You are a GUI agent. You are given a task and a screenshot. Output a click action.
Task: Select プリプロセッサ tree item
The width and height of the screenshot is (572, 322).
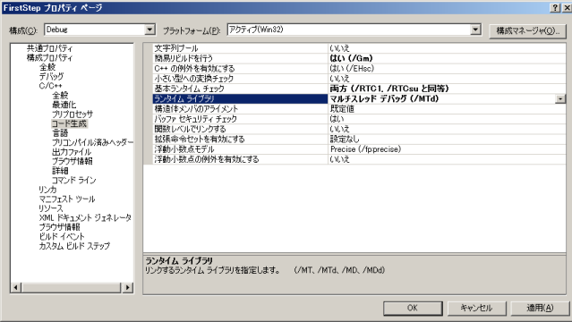coord(73,114)
